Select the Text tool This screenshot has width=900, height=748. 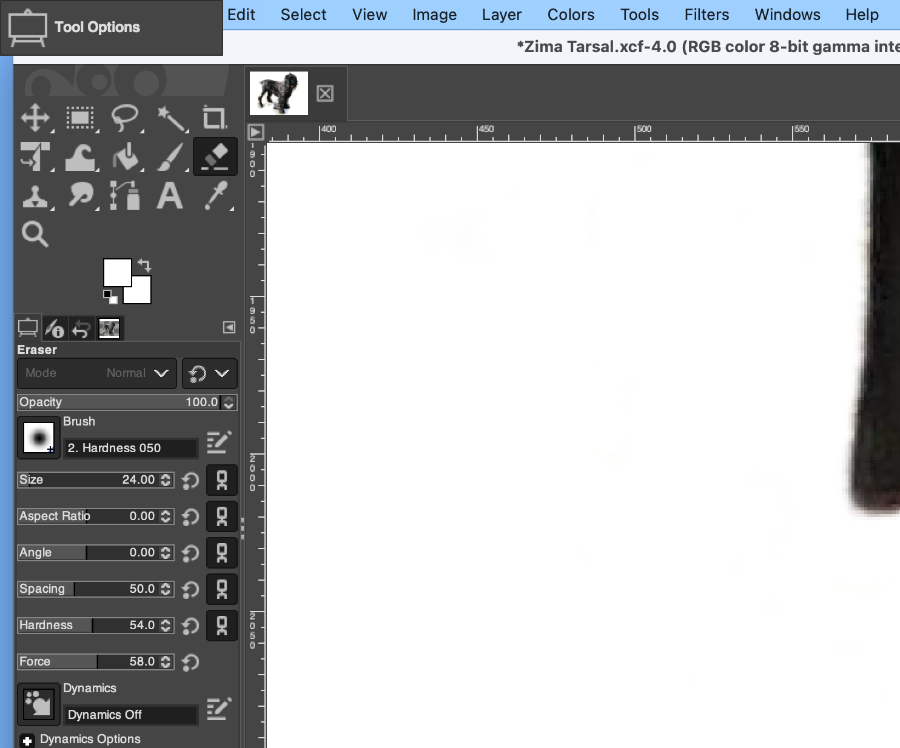[170, 196]
